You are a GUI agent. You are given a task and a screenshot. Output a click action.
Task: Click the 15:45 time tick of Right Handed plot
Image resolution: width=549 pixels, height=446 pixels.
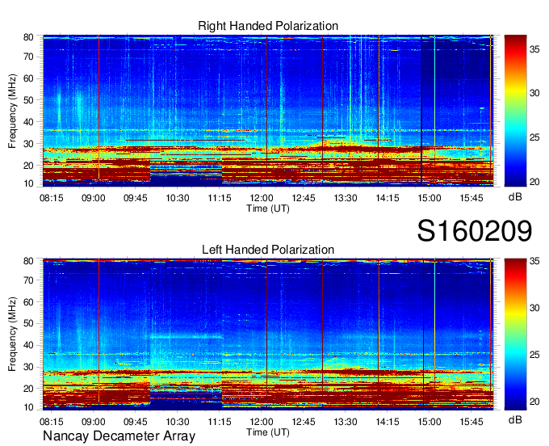coord(471,198)
